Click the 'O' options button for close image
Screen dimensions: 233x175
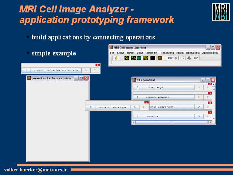[199, 87]
